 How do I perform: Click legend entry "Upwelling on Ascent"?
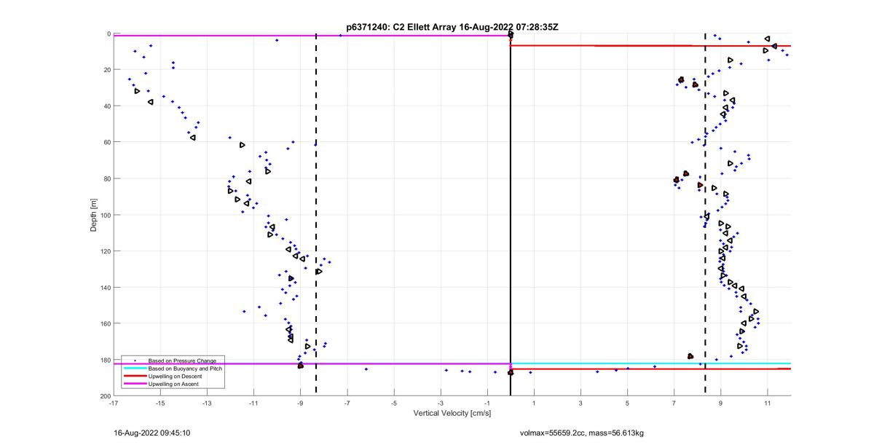pyautogui.click(x=174, y=383)
